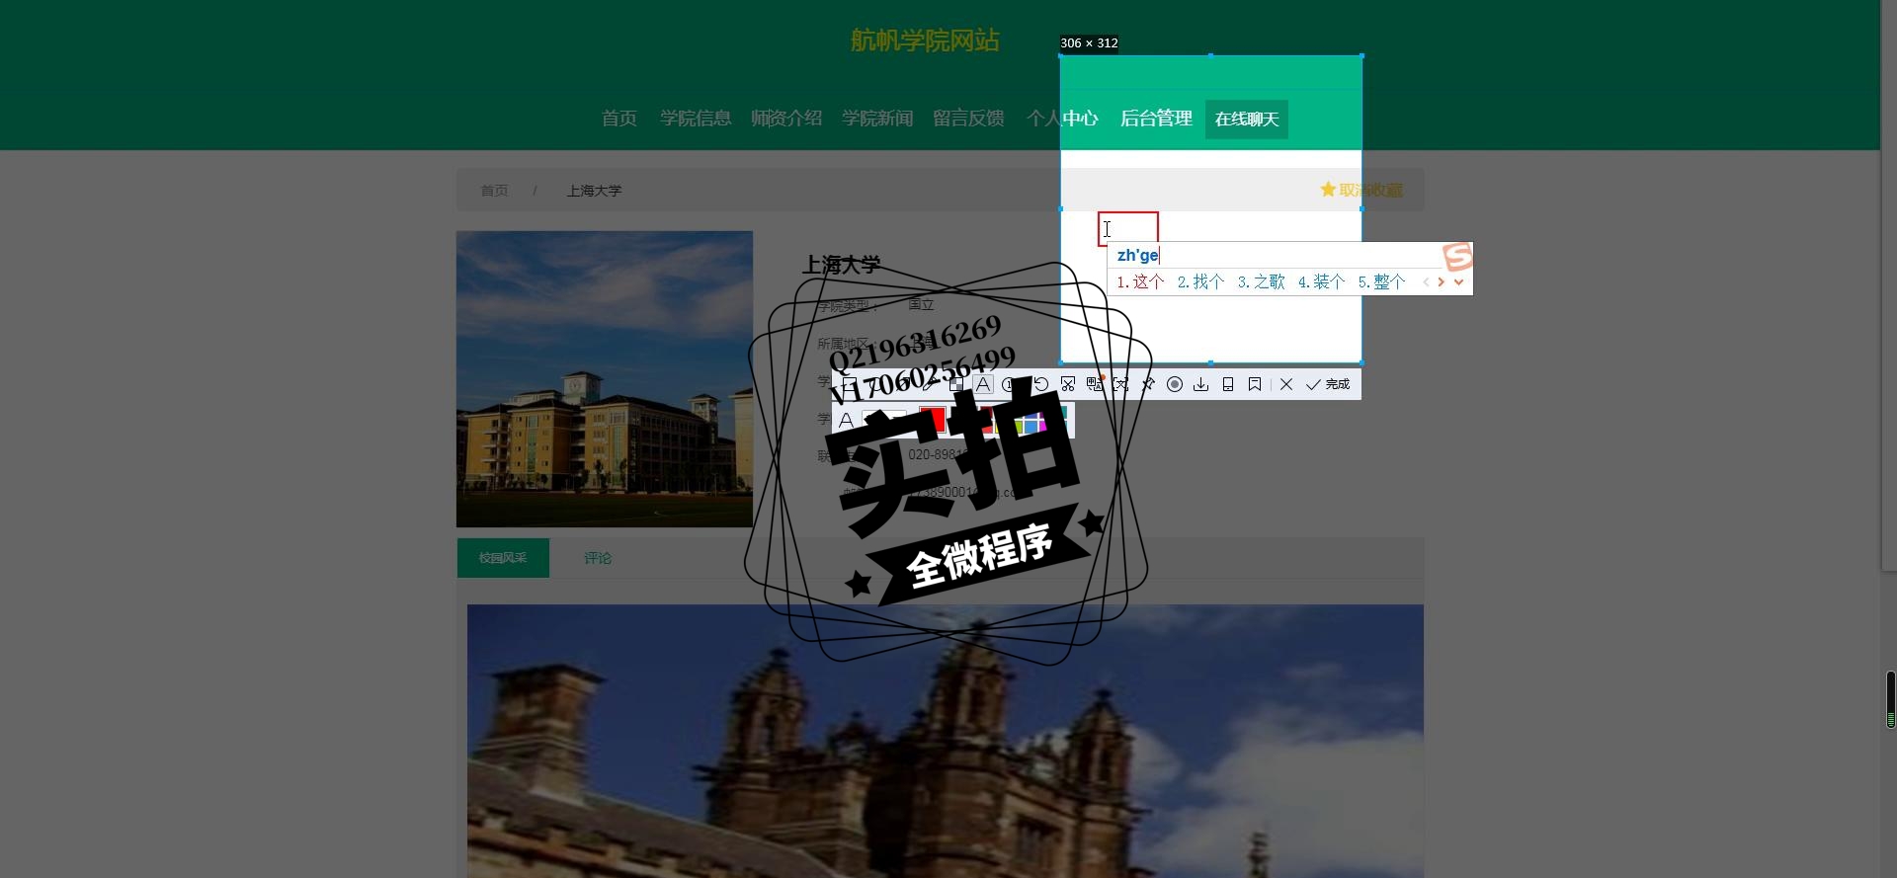Click the 首页 breadcrumb link
The image size is (1897, 878).
tap(494, 191)
